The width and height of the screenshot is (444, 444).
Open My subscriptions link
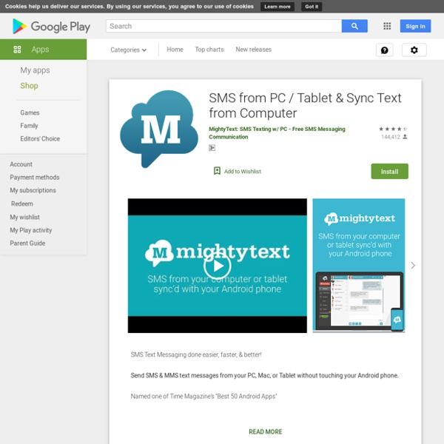[33, 190]
